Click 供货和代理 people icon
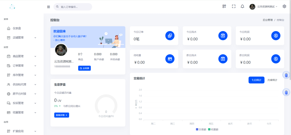The height and width of the screenshot is (135, 291). pyautogui.click(x=9, y=84)
